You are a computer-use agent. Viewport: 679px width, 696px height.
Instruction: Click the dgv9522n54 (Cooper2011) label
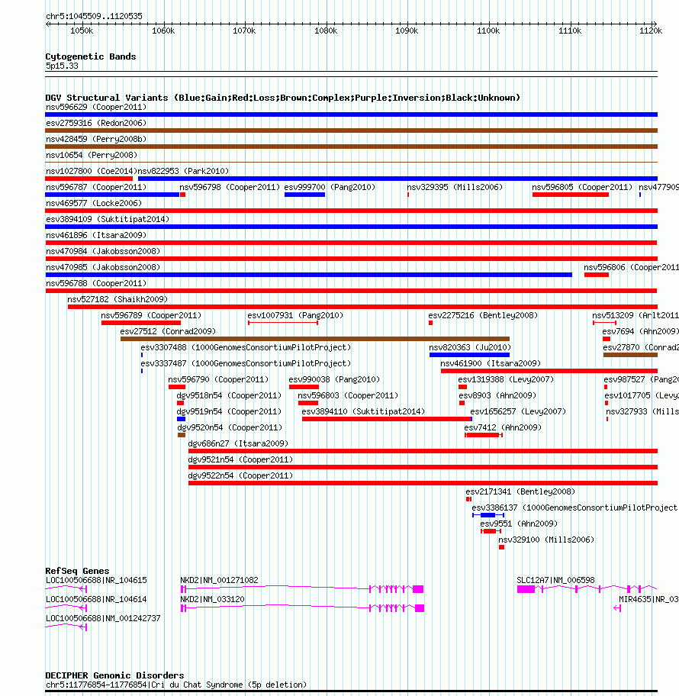(x=240, y=475)
